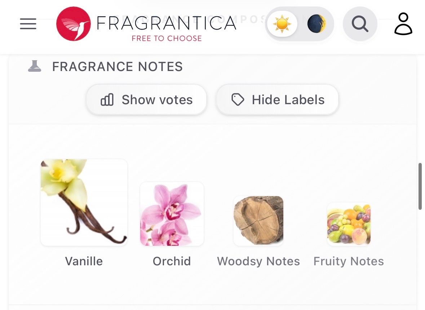
Task: Click the Fragrantica hummingbird logo
Action: click(x=74, y=24)
